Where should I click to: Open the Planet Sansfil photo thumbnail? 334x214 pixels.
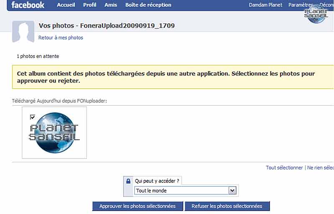pyautogui.click(x=54, y=133)
